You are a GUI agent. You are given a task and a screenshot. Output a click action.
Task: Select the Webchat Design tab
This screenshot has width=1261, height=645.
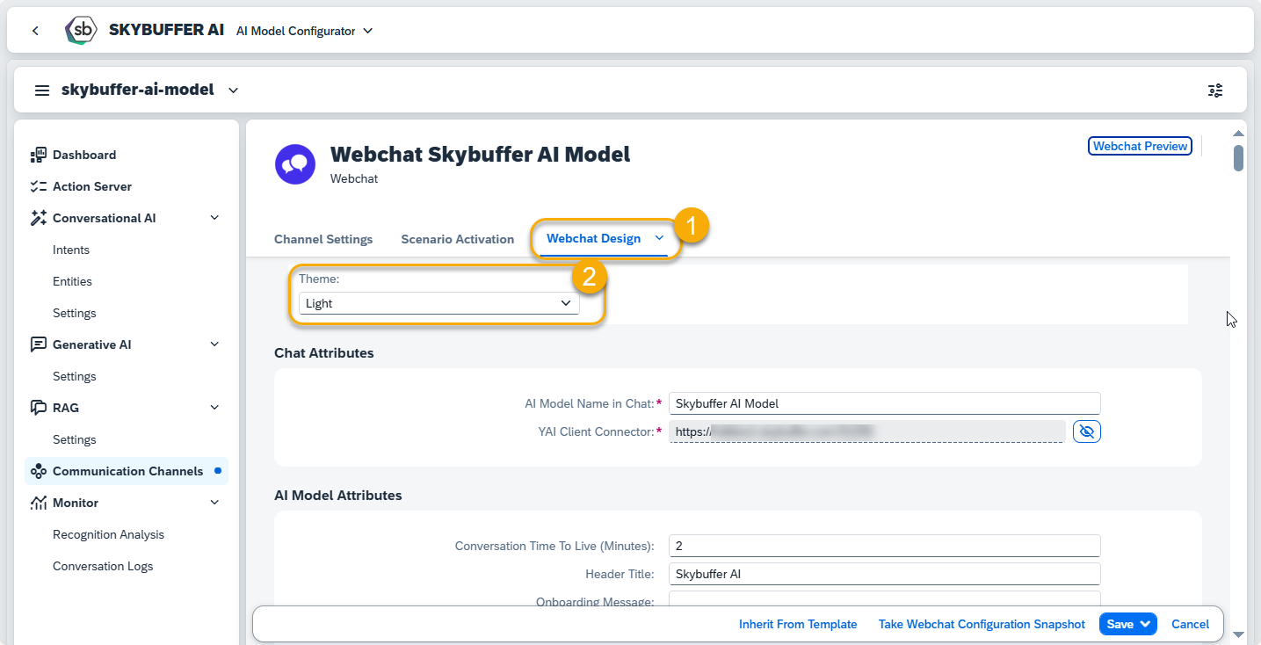(x=594, y=238)
